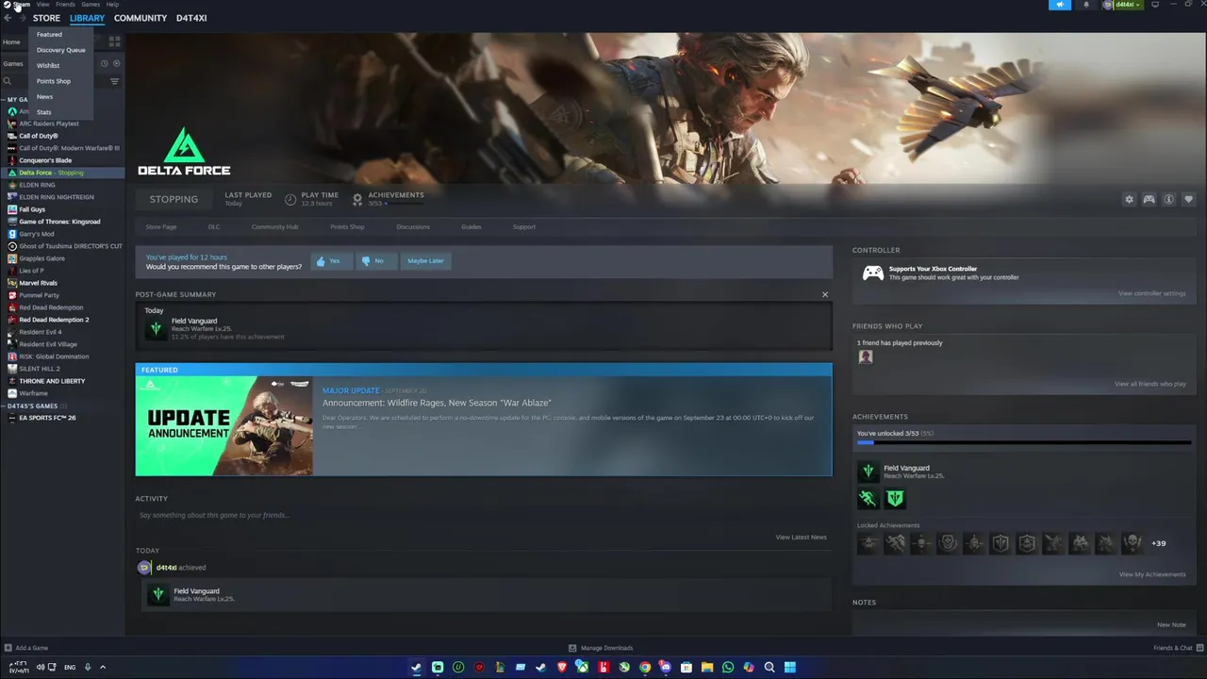Collapse the MY GAMES category

pos(4,99)
